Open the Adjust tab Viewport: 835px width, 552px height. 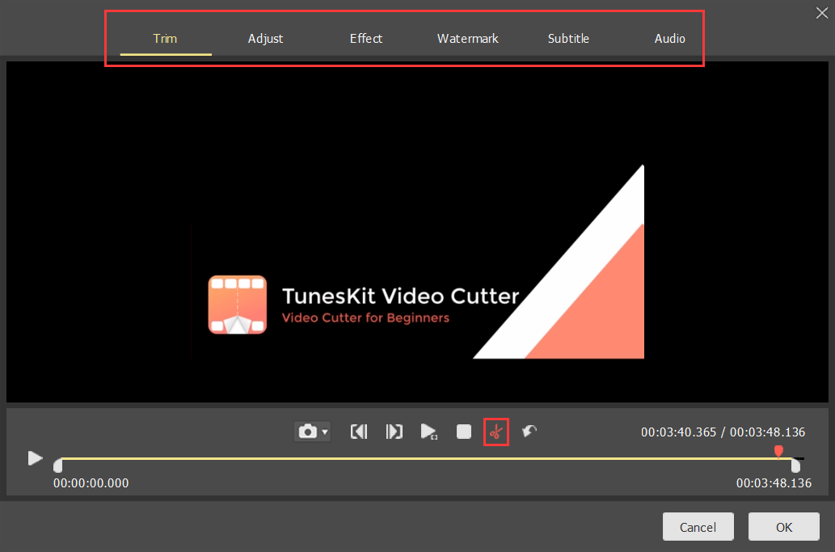pos(265,38)
